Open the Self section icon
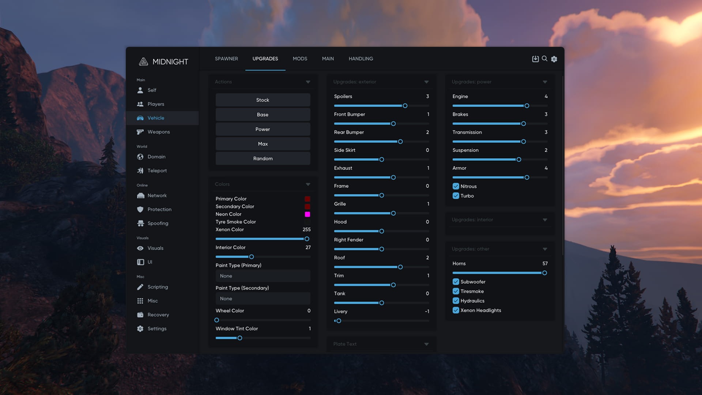Viewport: 702px width, 395px height. (x=140, y=90)
